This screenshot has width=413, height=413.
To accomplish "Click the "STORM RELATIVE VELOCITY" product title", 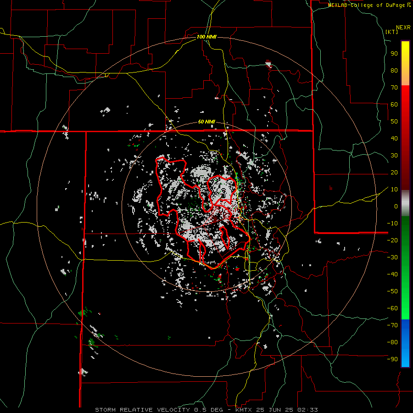I will coord(142,410).
